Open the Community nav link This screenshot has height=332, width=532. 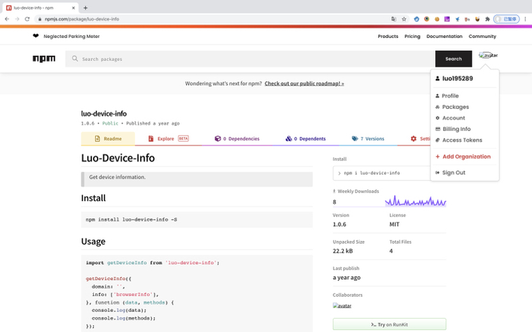pyautogui.click(x=482, y=37)
